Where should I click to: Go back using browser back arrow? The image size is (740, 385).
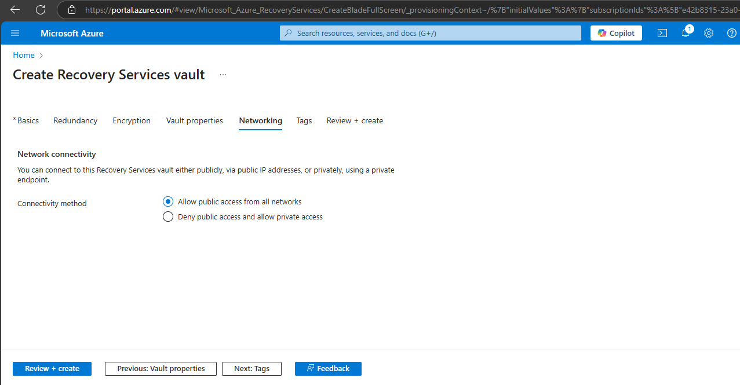tap(15, 10)
